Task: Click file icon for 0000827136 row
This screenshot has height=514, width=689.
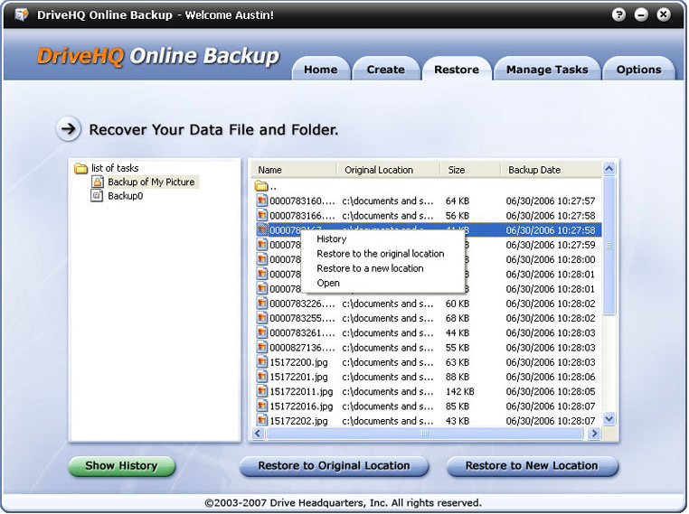Action: click(x=262, y=348)
